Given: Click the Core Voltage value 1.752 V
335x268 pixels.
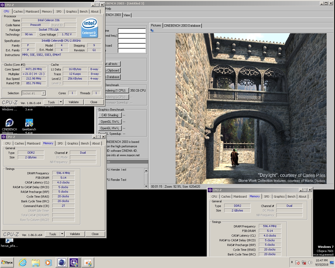Looking at the screenshot, I should click(67, 34).
